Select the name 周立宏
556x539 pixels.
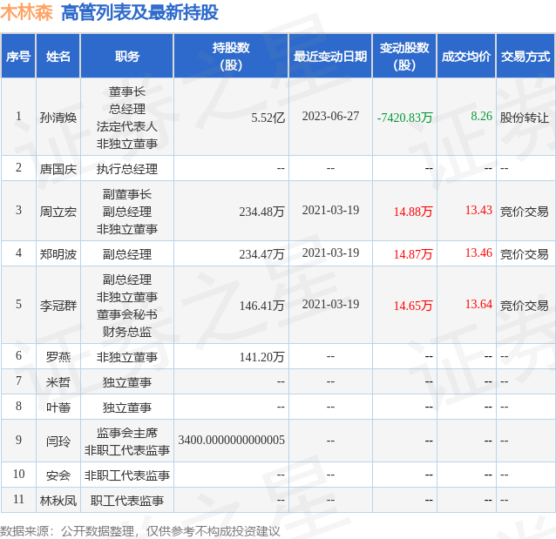pyautogui.click(x=58, y=212)
